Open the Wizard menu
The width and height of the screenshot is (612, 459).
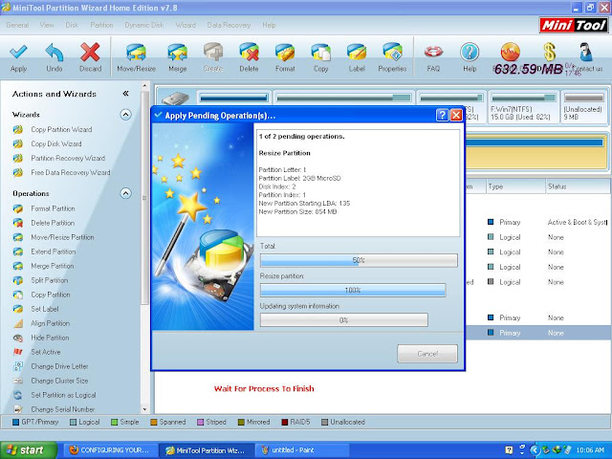click(x=186, y=25)
